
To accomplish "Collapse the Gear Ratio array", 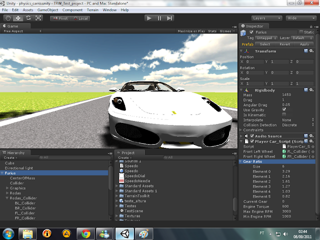I will click(x=240, y=161).
